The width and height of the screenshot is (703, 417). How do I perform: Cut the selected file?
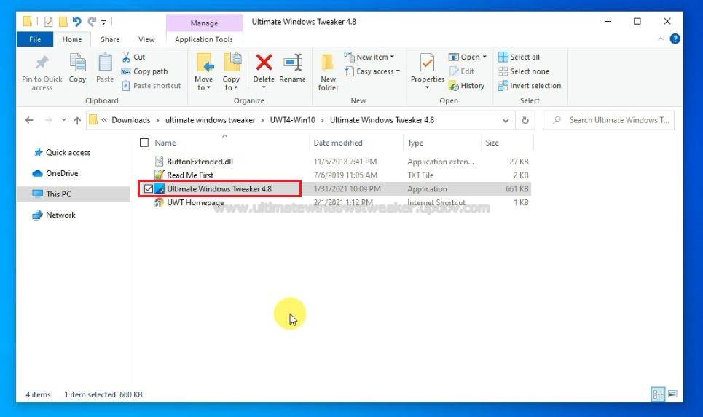(133, 57)
